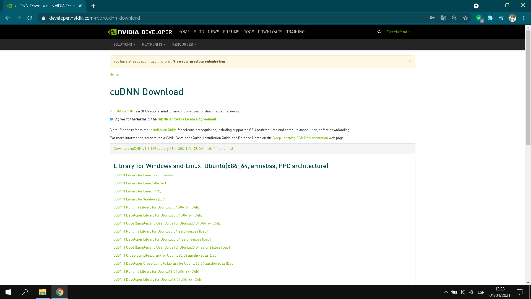The height and width of the screenshot is (299, 531).
Task: Click the green shield extension icon
Action: click(x=479, y=18)
